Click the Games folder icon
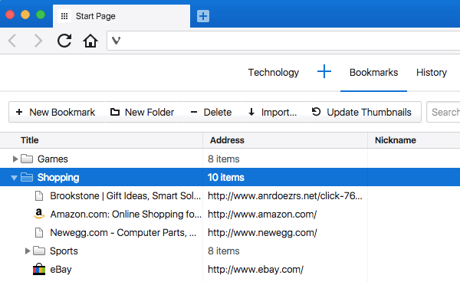460x282 pixels. [x=27, y=159]
